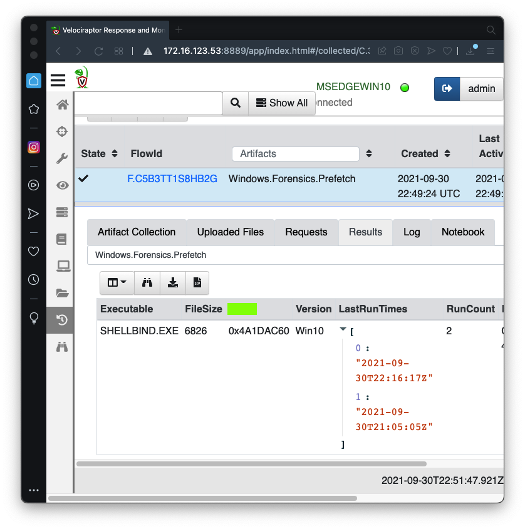Open browser easy setup sliders
The image size is (525, 529).
coord(490,51)
